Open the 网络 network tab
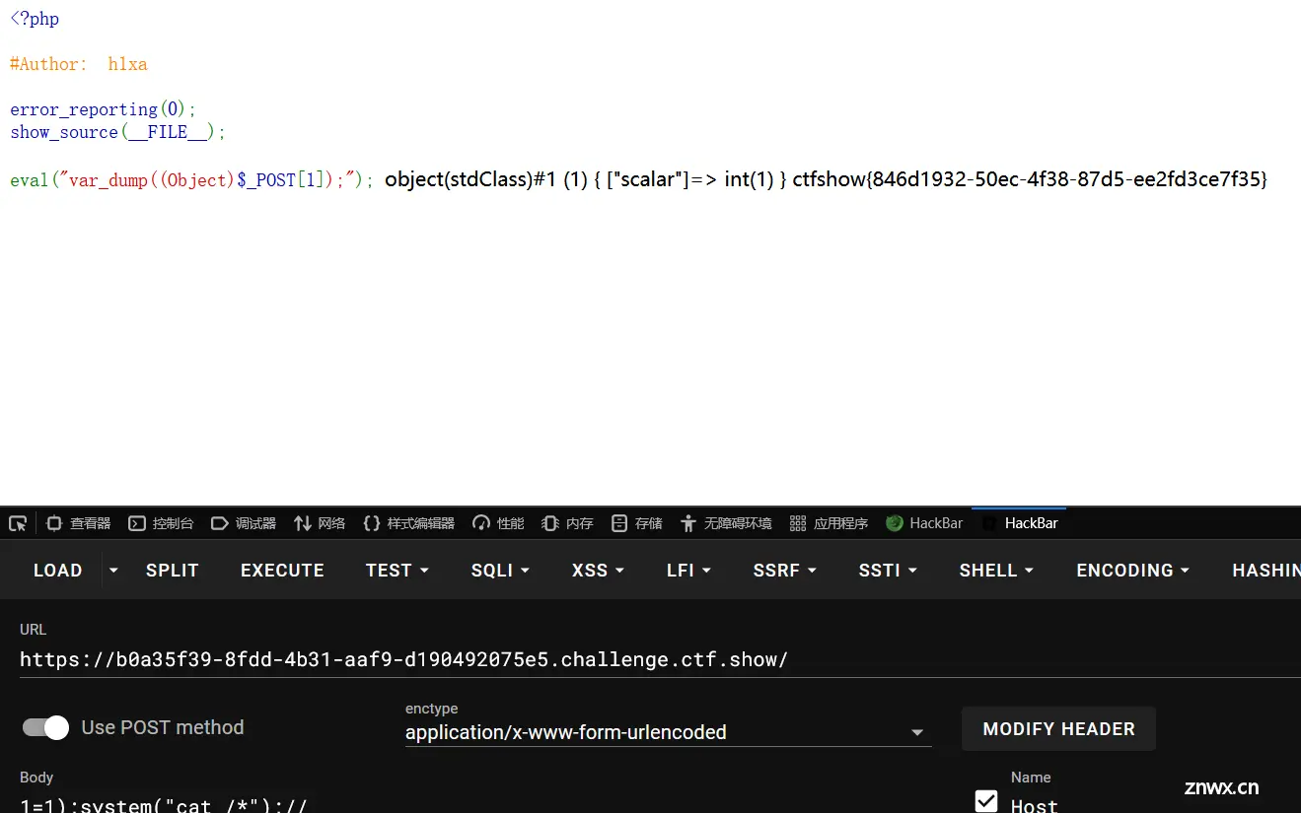This screenshot has width=1301, height=813. point(320,523)
